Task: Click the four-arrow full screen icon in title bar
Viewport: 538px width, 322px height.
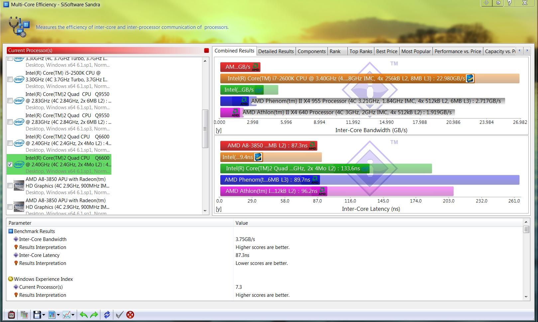Action: tap(486, 3)
